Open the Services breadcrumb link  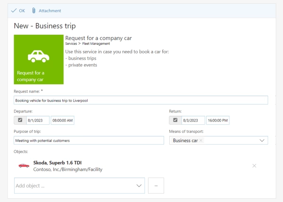coord(71,44)
